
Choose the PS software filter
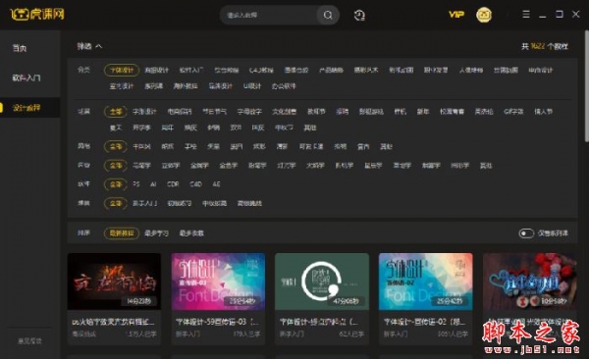tap(136, 184)
